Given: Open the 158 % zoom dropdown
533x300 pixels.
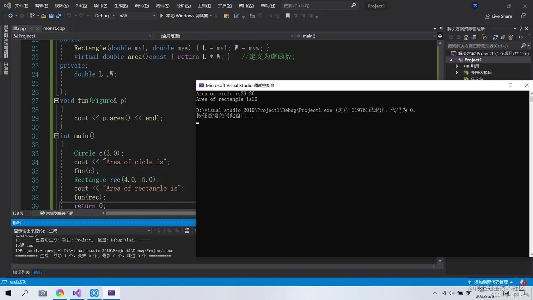Looking at the screenshot, I should [22, 213].
